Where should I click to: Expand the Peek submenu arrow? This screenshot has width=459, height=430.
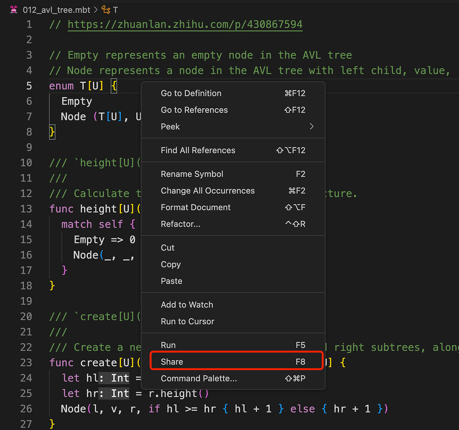(x=311, y=126)
